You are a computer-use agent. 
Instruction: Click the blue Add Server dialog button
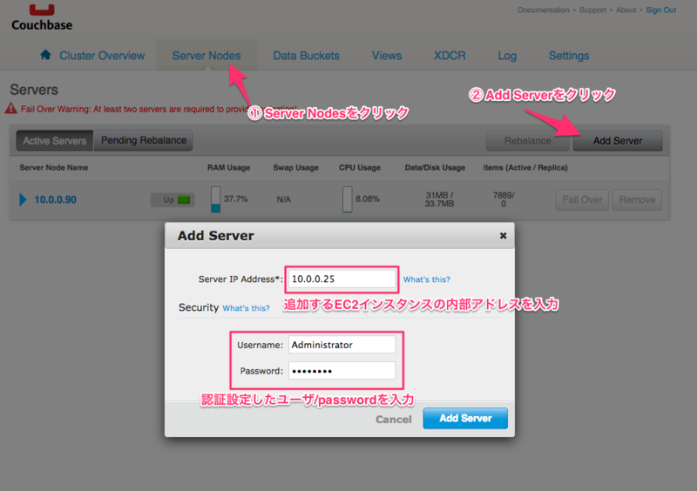465,418
